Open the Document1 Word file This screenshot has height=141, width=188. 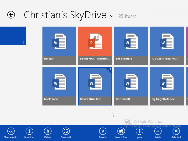tap(131, 86)
